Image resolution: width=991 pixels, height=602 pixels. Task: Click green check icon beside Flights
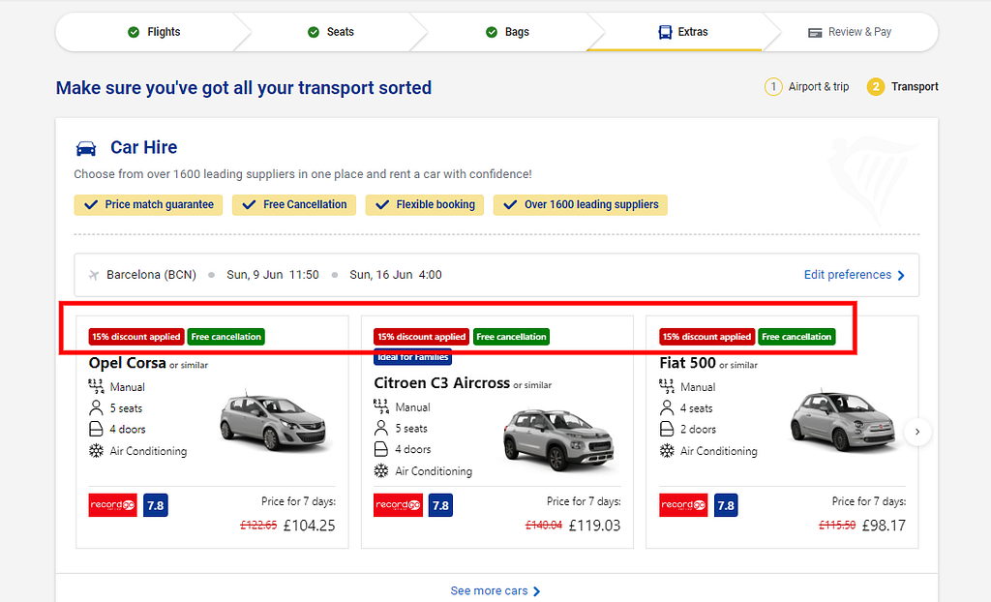coord(134,32)
